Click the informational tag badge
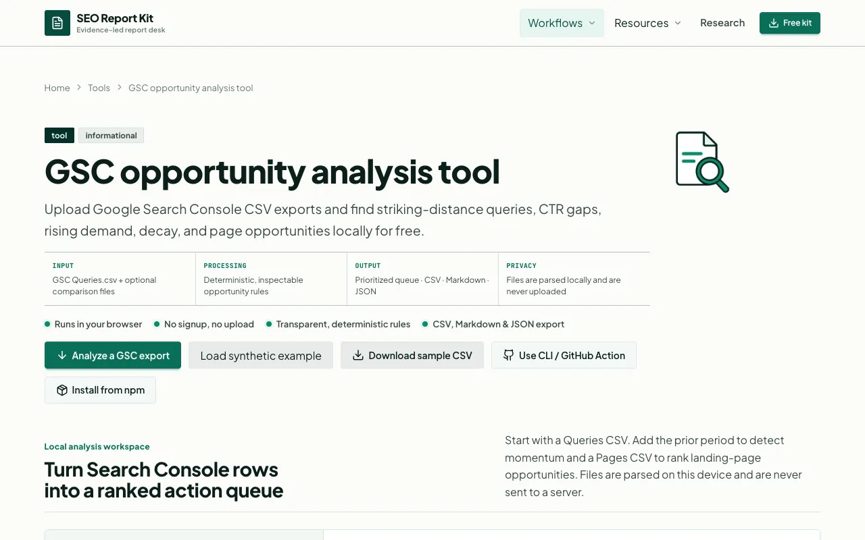This screenshot has height=540, width=865. (111, 136)
